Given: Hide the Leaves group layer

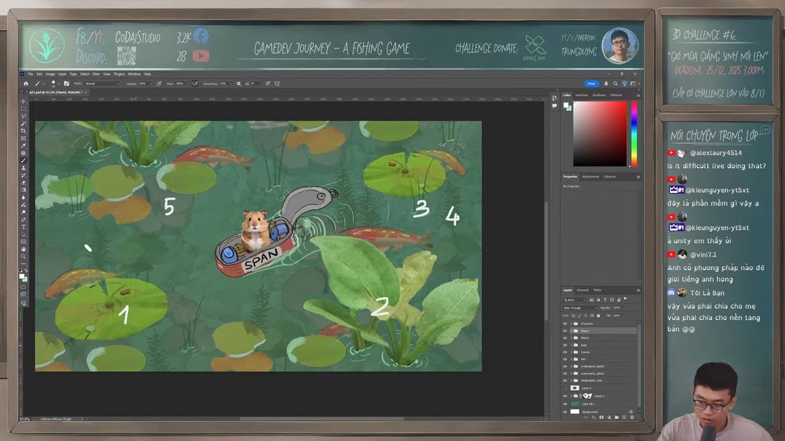Looking at the screenshot, I should tap(565, 352).
